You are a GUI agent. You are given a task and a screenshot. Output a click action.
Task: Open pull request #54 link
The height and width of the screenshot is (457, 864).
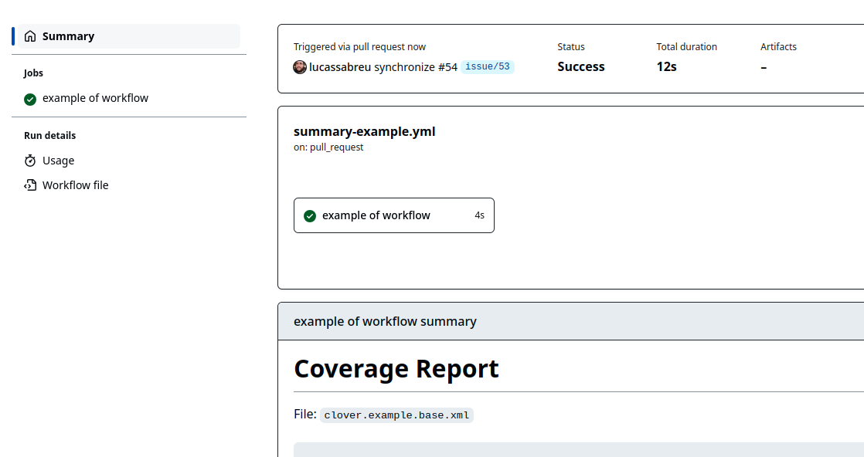point(447,67)
